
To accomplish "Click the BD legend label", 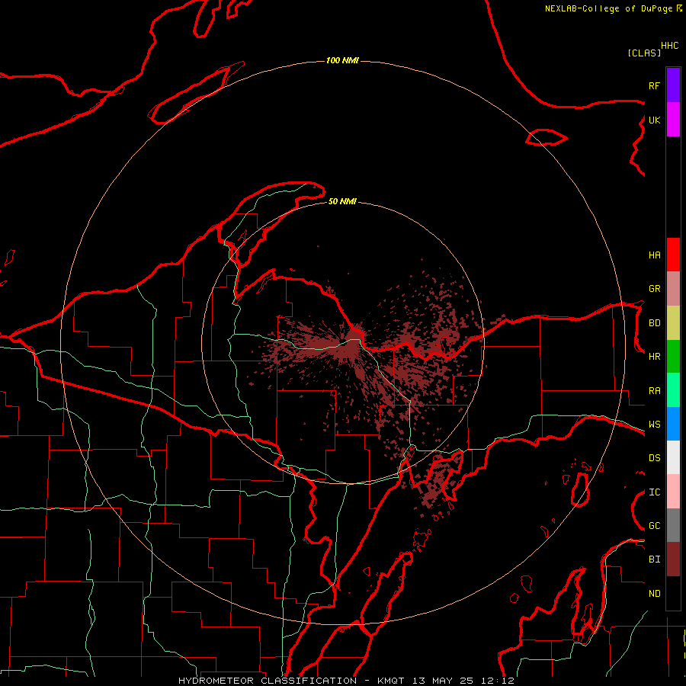I will (654, 323).
